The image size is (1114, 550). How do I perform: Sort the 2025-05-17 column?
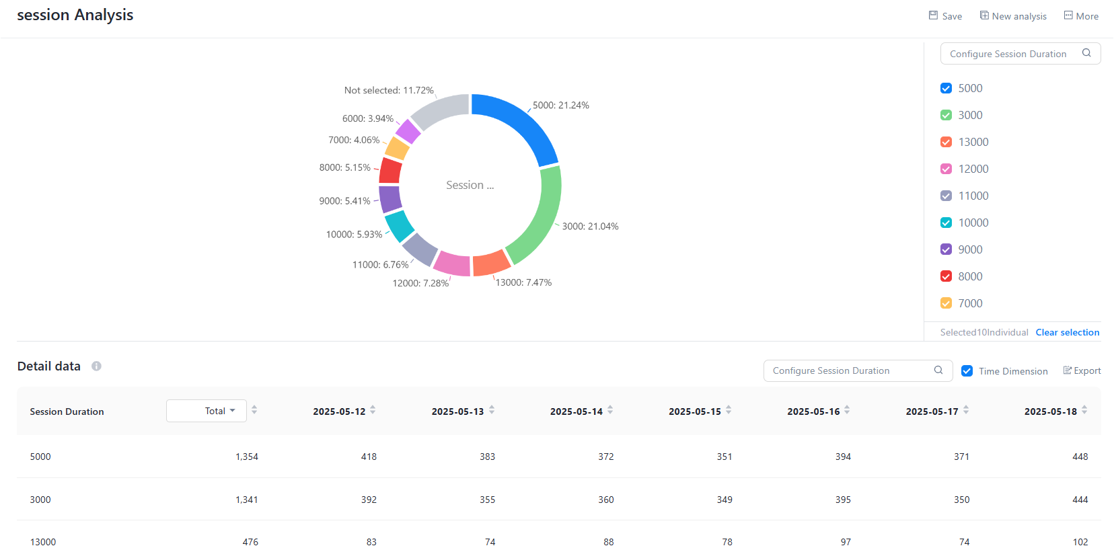[966, 410]
